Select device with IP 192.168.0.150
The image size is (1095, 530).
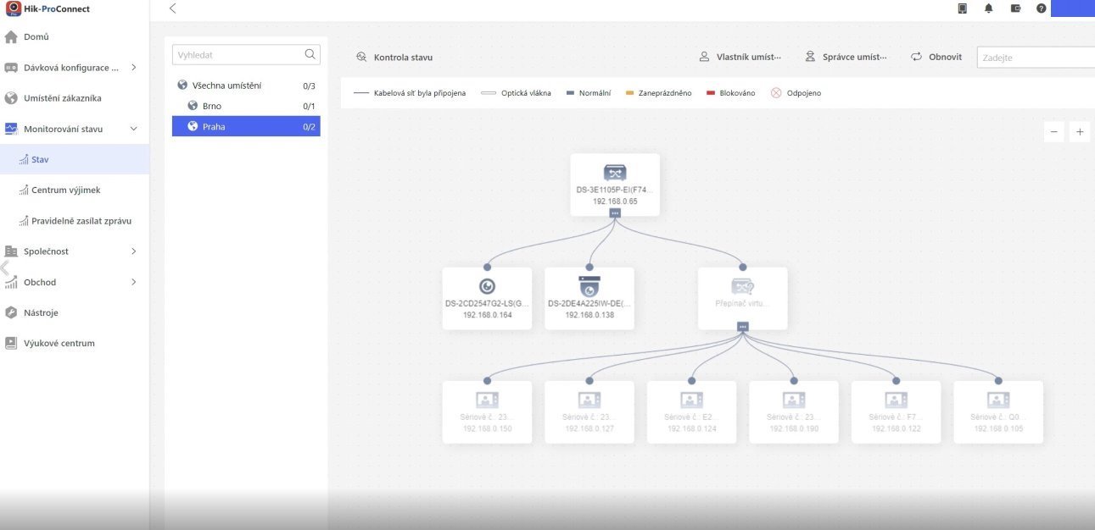point(487,411)
